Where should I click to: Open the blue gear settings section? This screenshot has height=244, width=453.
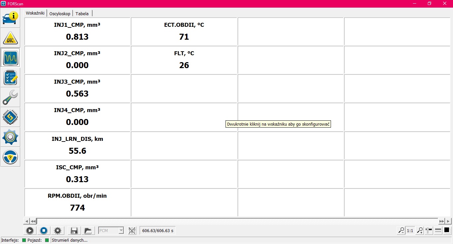tap(10, 137)
